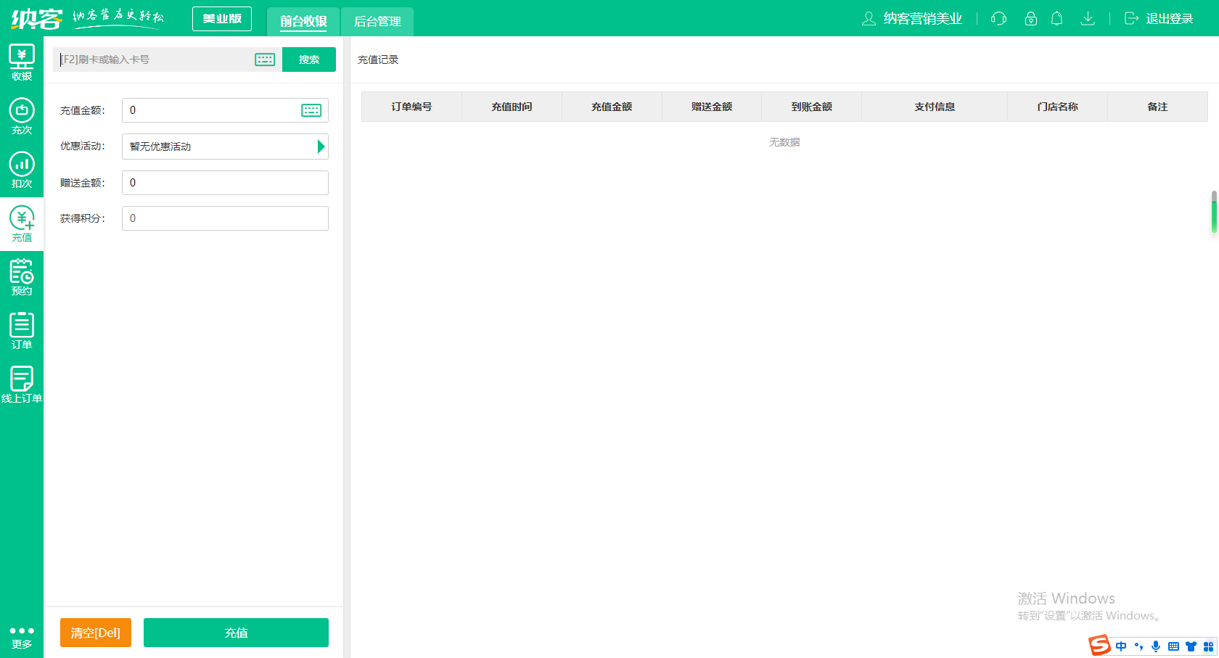
Task: Click the customer service headset icon
Action: click(x=998, y=19)
